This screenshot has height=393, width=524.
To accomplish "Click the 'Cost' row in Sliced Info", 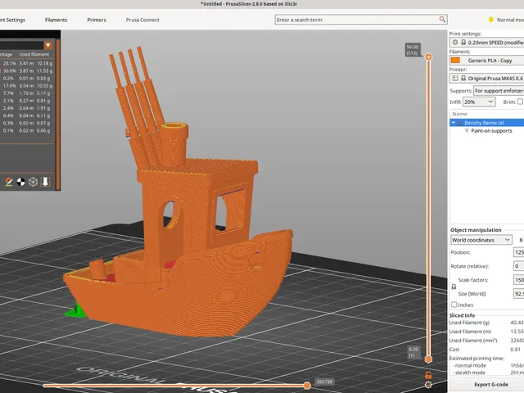I will [x=486, y=350].
